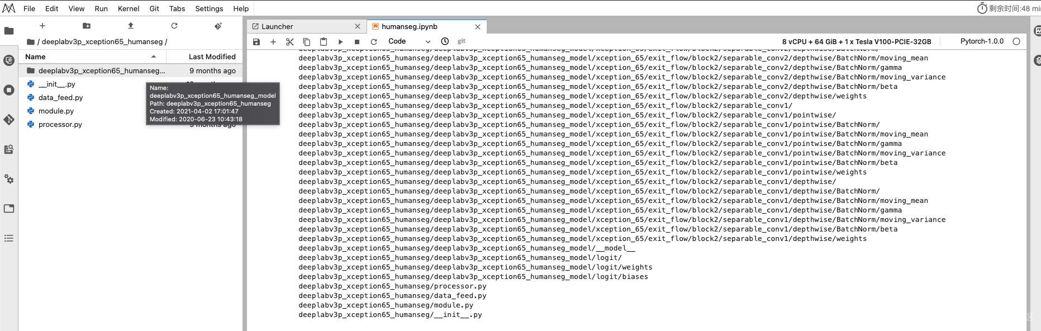Open the Tabs menu
This screenshot has width=1041, height=331.
pyautogui.click(x=177, y=8)
